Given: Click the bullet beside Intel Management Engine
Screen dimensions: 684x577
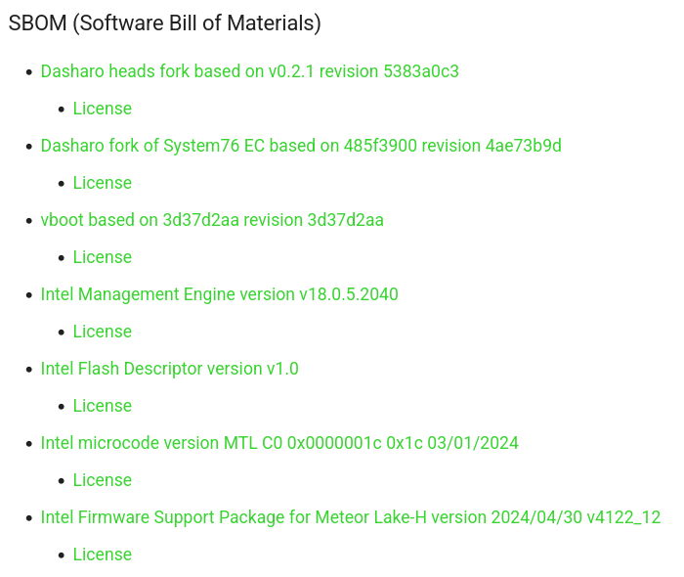Looking at the screenshot, I should coord(29,295).
